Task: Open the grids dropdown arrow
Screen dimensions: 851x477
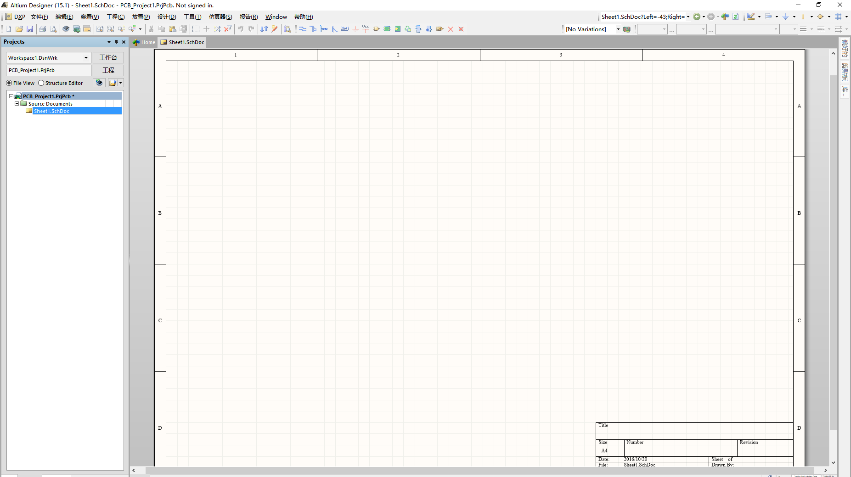Action: point(846,17)
